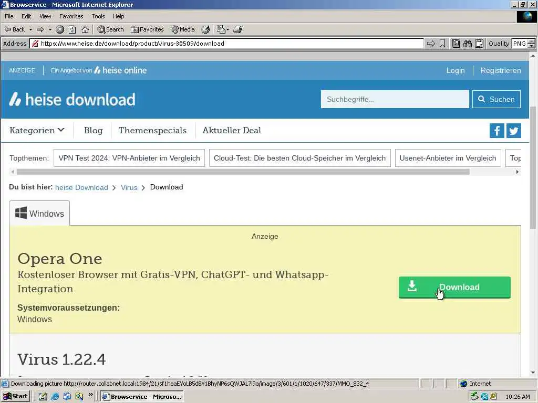
Task: Click the Back arrow toolbar button
Action: [14, 29]
